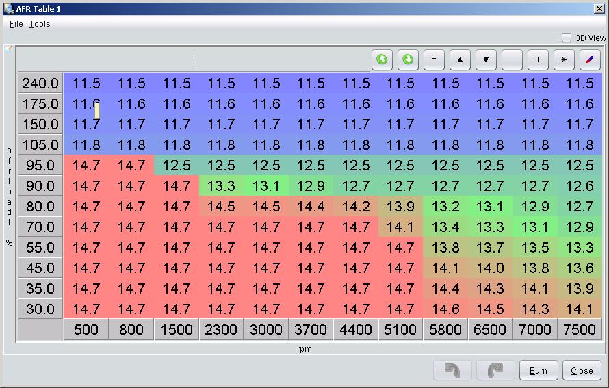Select the 30.0 load row header
This screenshot has width=609, height=388.
(40, 309)
